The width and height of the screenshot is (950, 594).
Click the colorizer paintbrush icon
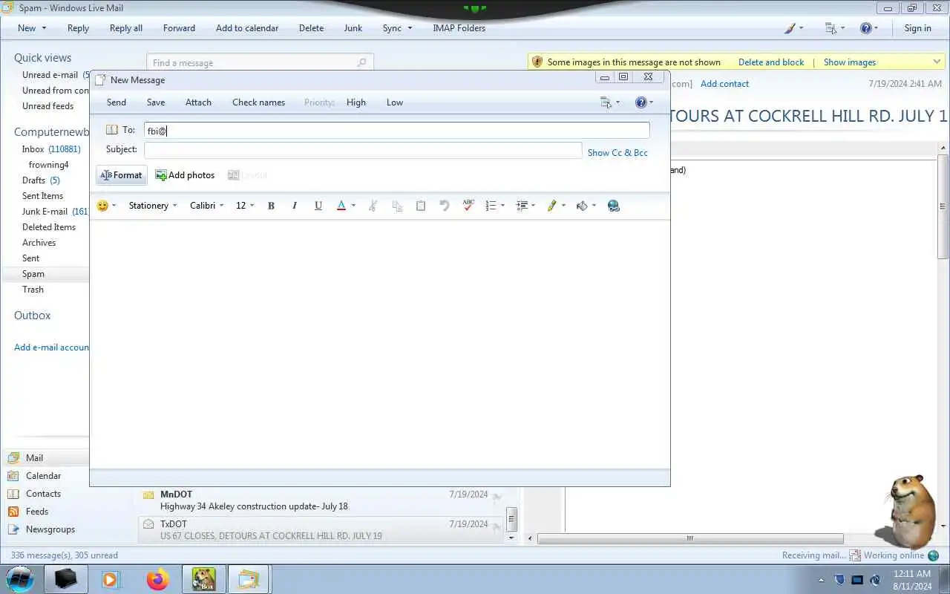[x=790, y=28]
